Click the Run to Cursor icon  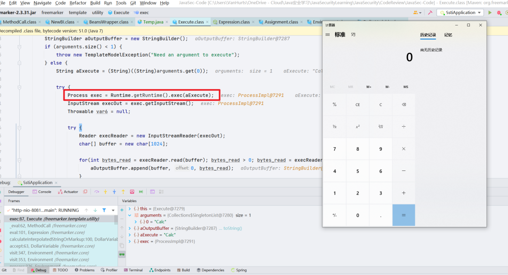tap(141, 192)
